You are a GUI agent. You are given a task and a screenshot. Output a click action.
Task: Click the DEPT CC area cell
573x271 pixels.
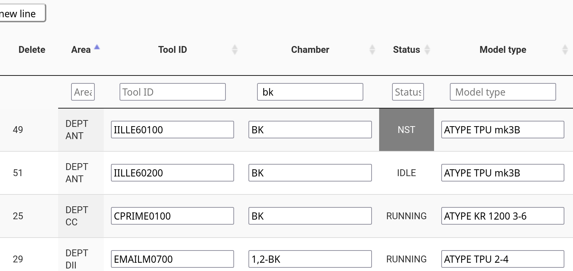coord(81,216)
